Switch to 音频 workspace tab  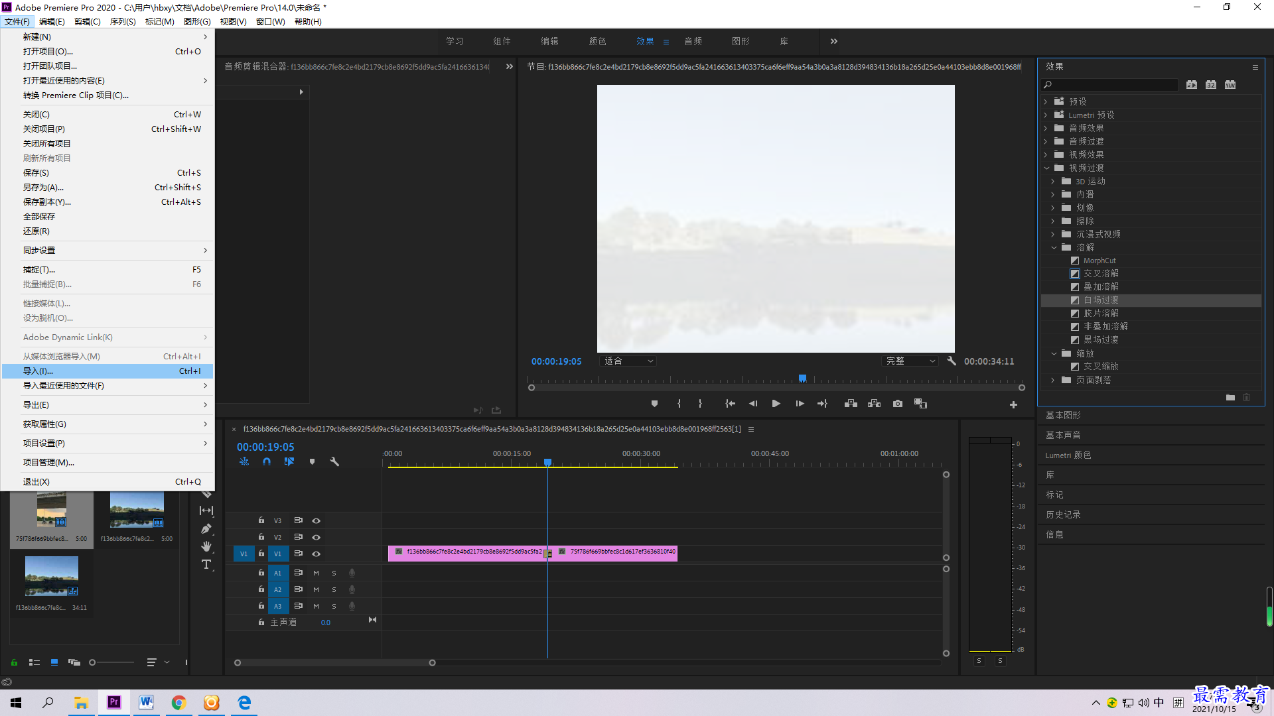(693, 41)
